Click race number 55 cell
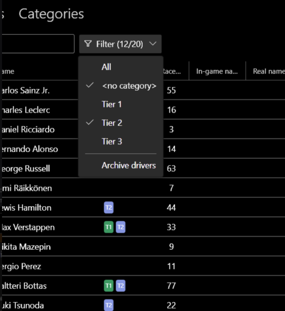This screenshot has height=311, width=285. pos(171,90)
